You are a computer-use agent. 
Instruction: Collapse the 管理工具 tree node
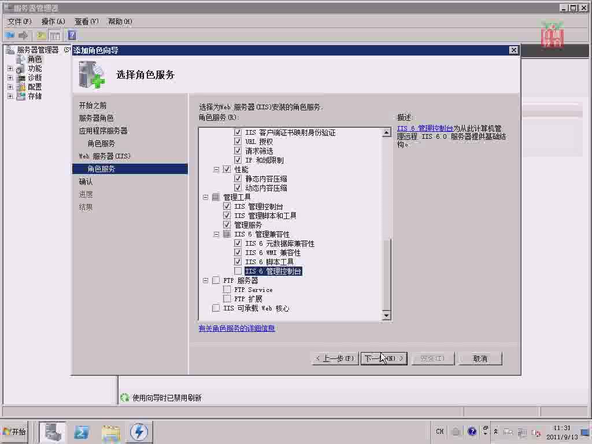point(205,197)
